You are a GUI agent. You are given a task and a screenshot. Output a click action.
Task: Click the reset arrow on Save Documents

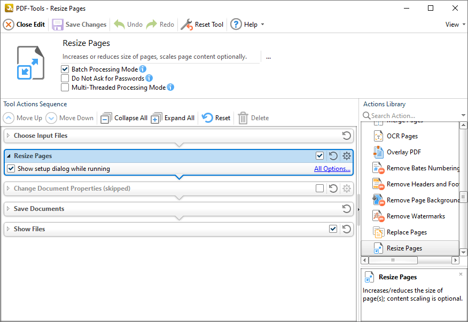pyautogui.click(x=346, y=209)
